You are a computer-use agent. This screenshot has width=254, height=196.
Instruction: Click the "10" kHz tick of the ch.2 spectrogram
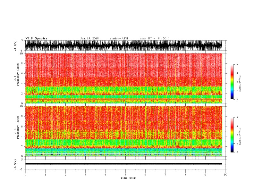pyautogui.click(x=21, y=106)
